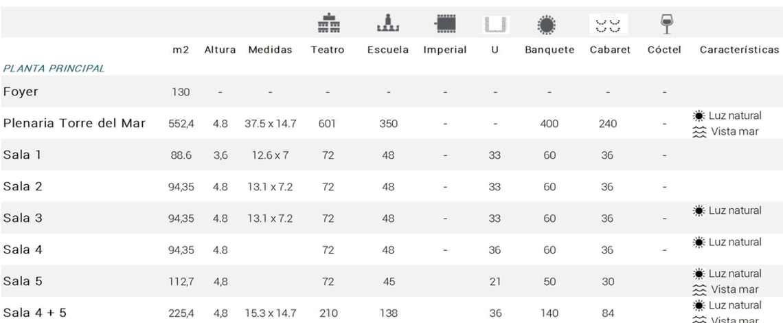Click the Medidas column header
The height and width of the screenshot is (323, 783).
point(270,50)
